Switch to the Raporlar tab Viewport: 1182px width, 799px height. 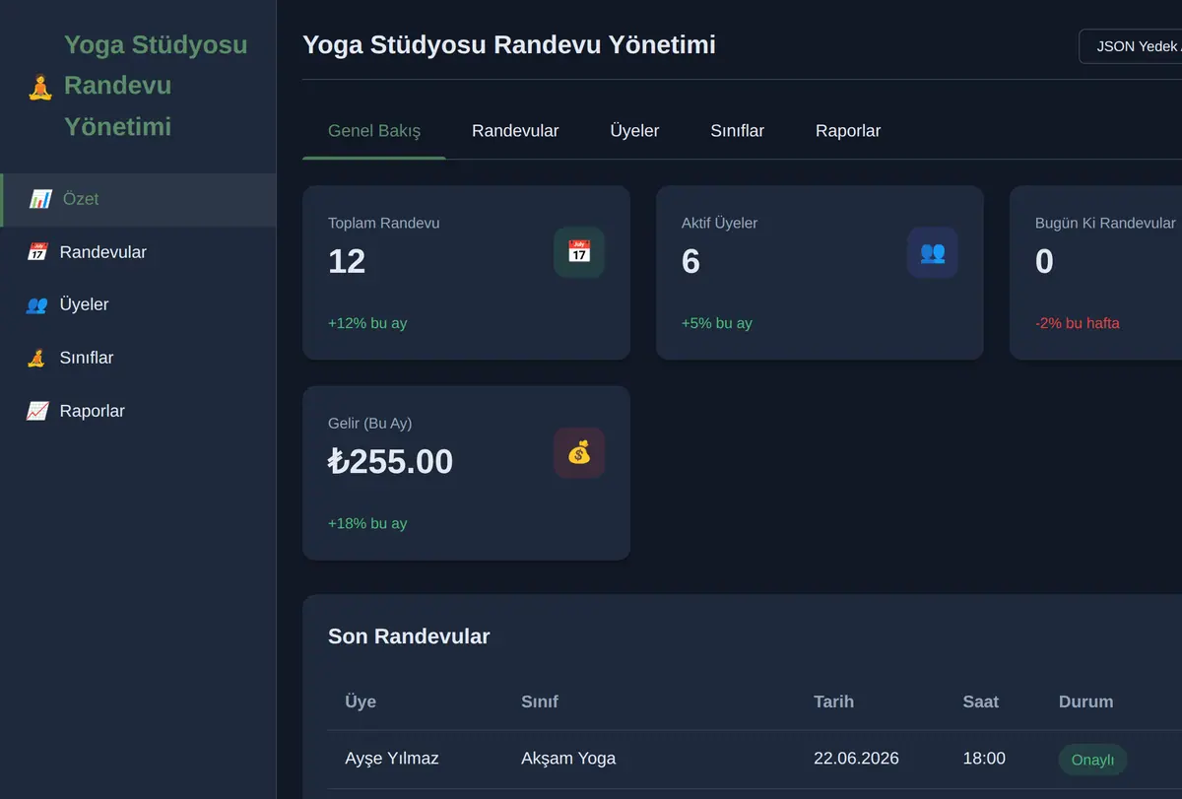(x=848, y=131)
